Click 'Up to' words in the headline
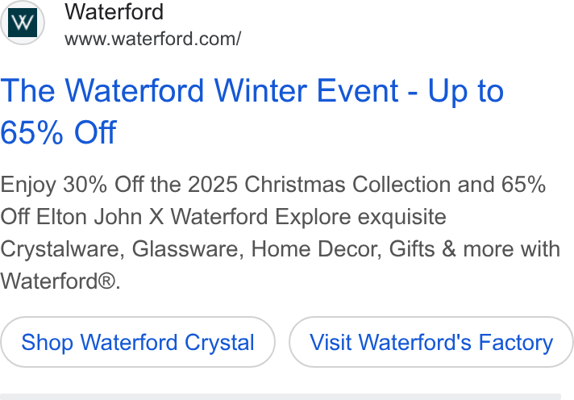 point(466,91)
